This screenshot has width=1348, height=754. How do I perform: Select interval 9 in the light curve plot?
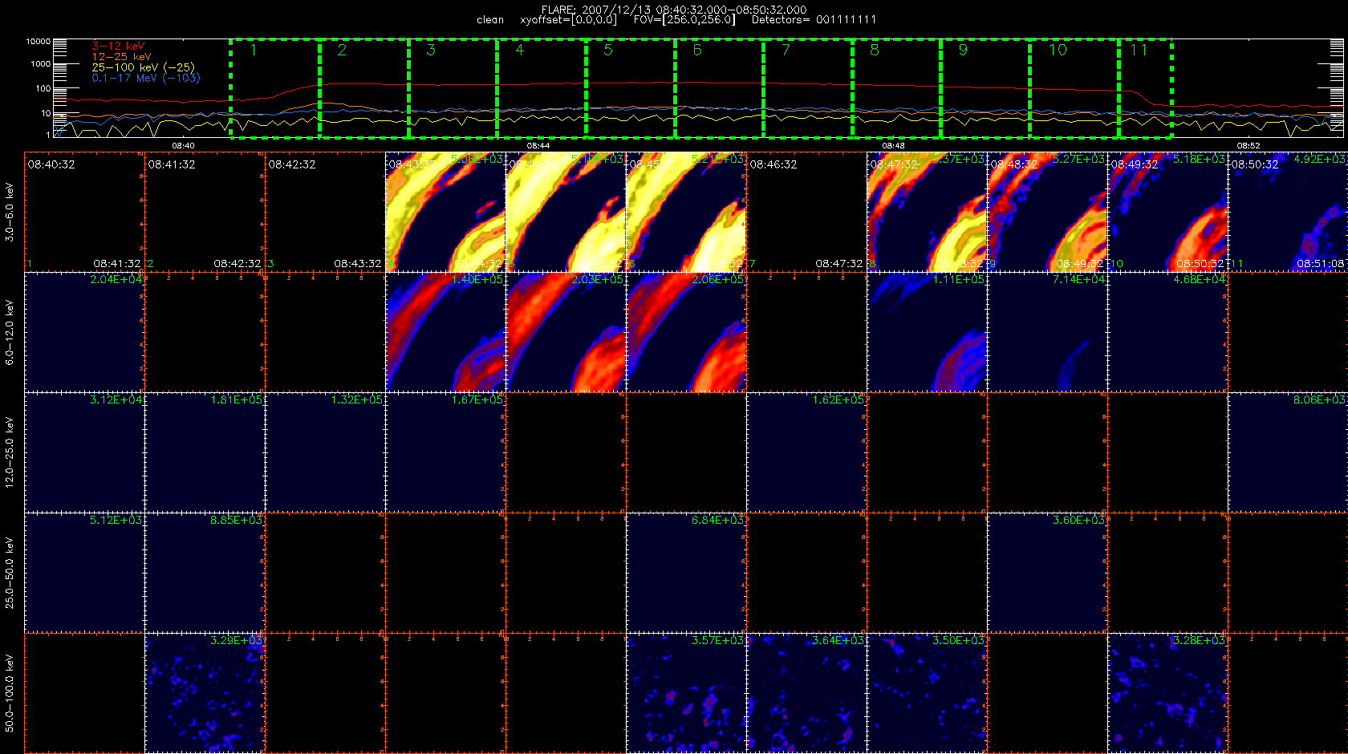point(985,87)
